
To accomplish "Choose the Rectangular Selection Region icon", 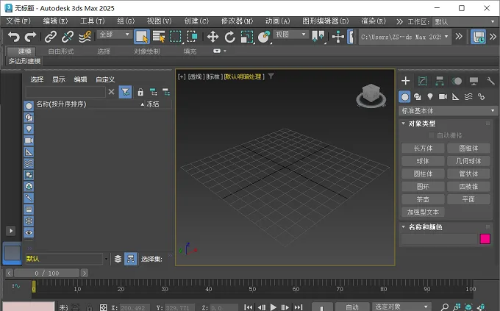I will click(x=175, y=37).
